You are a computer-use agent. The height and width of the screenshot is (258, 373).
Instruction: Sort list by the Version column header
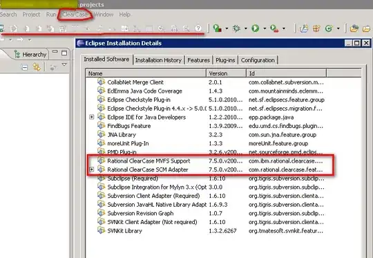coord(227,73)
